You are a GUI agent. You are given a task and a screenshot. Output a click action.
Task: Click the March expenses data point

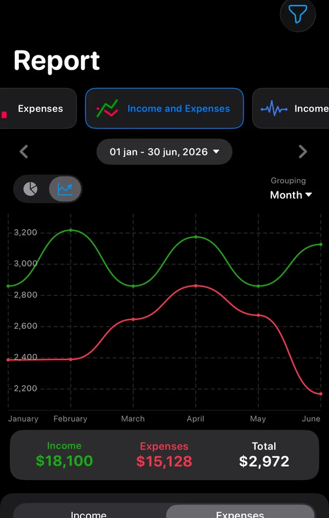[x=133, y=319]
